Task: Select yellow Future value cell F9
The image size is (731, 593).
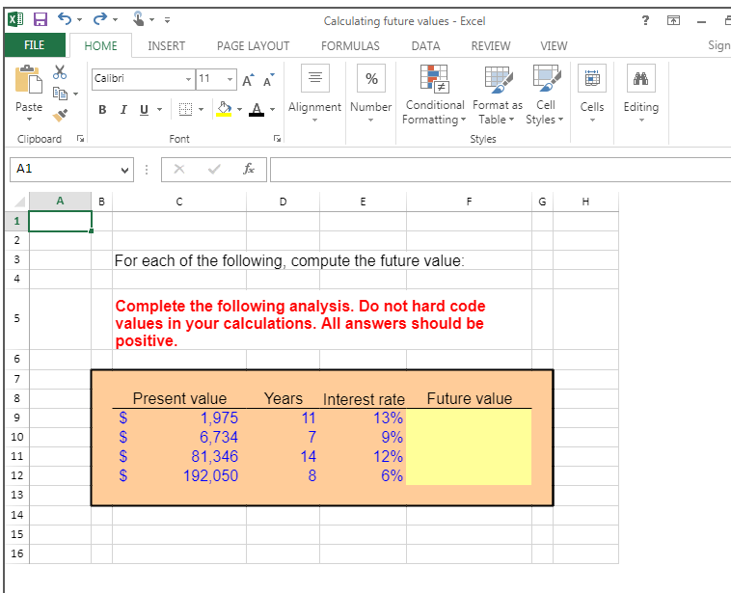Action: tap(469, 418)
